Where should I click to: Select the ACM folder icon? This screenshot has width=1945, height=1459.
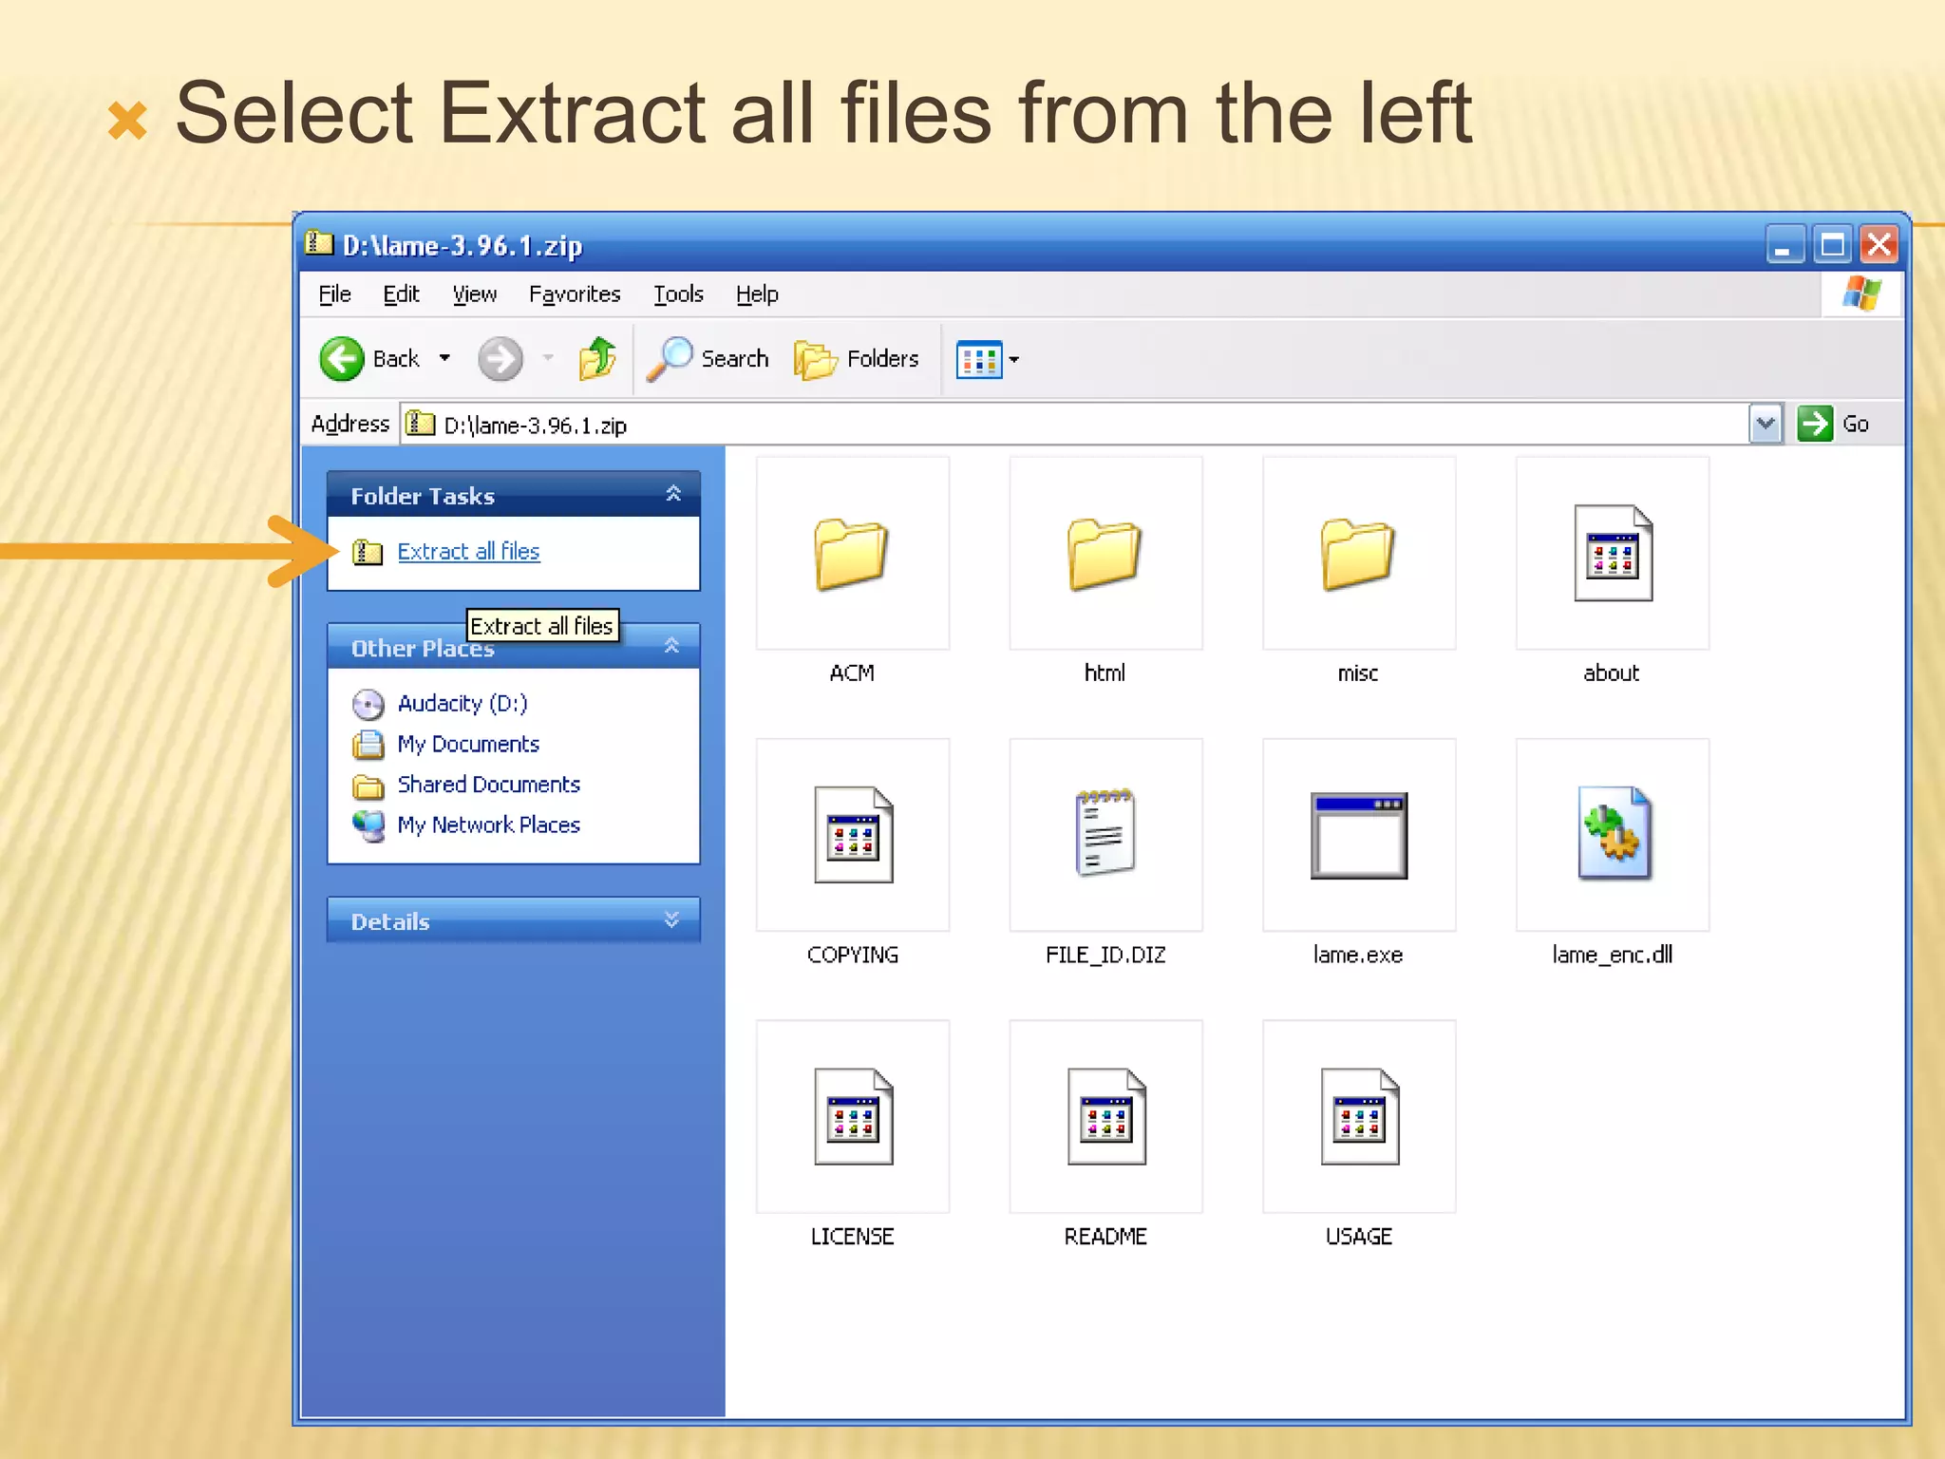(x=851, y=554)
